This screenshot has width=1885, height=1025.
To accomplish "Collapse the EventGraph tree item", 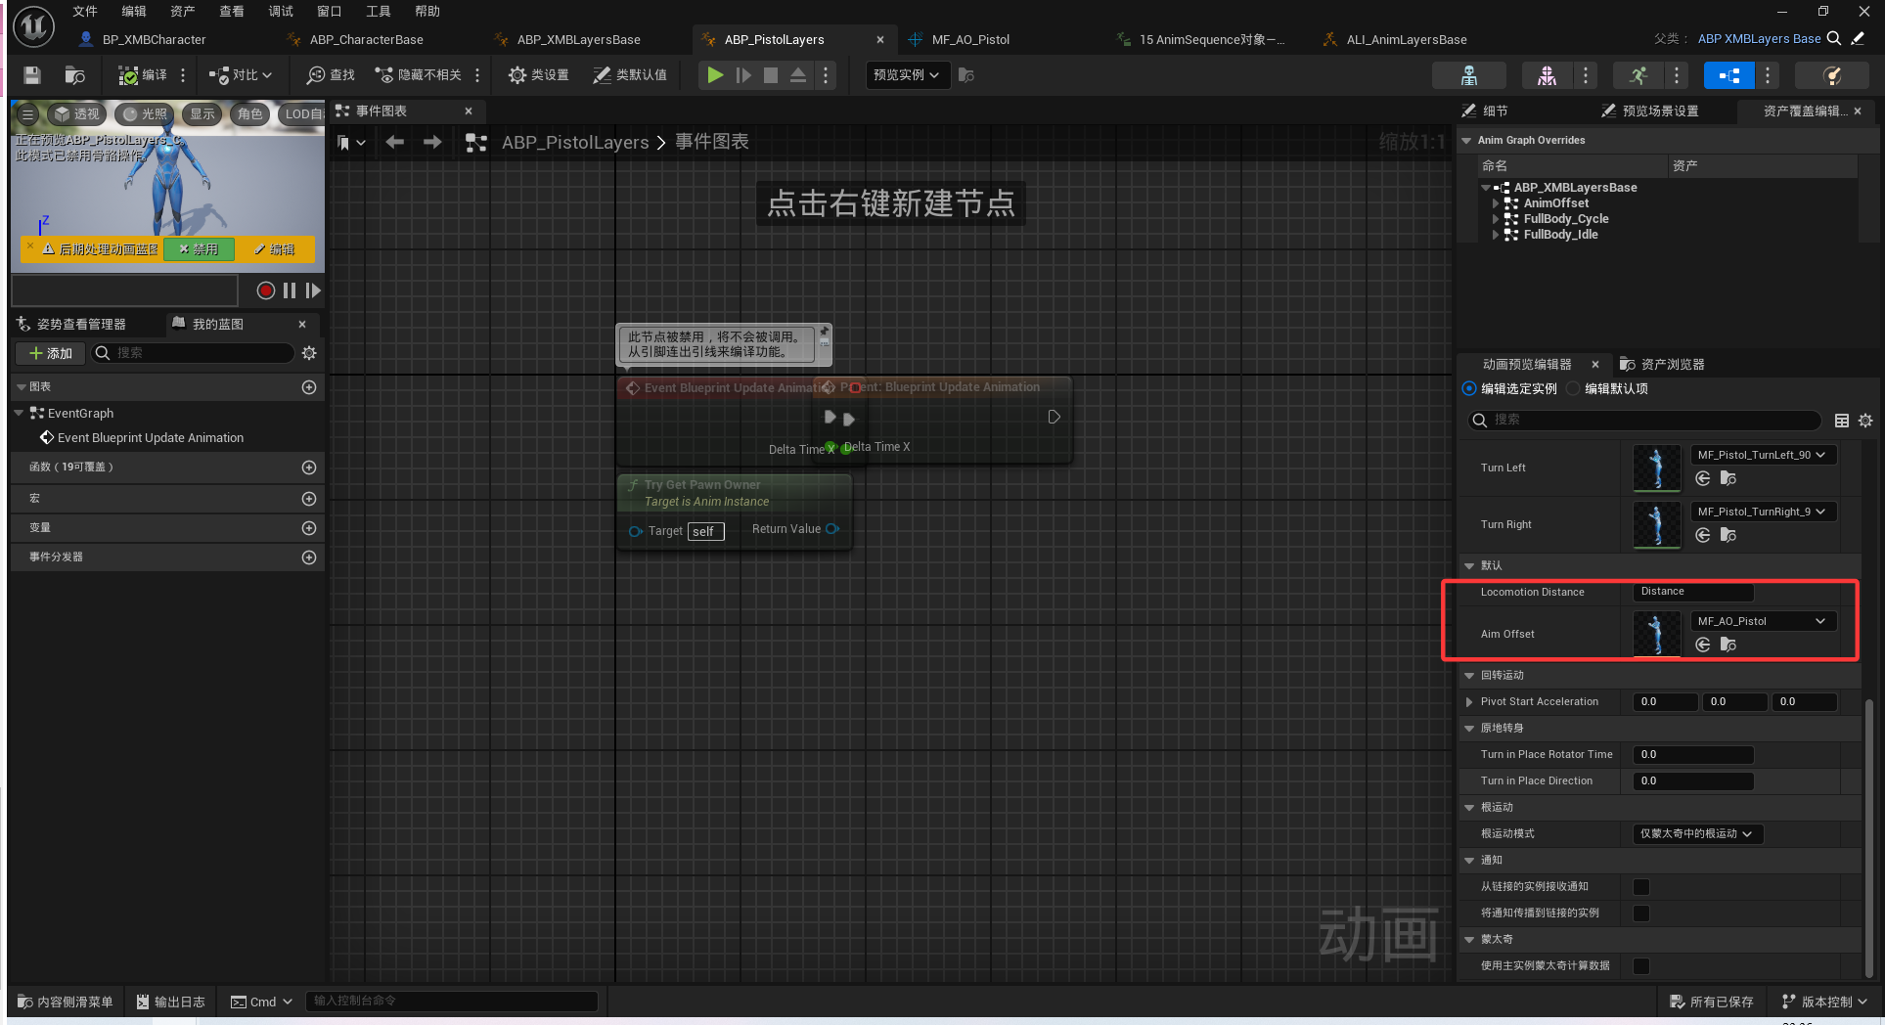I will 19,414.
